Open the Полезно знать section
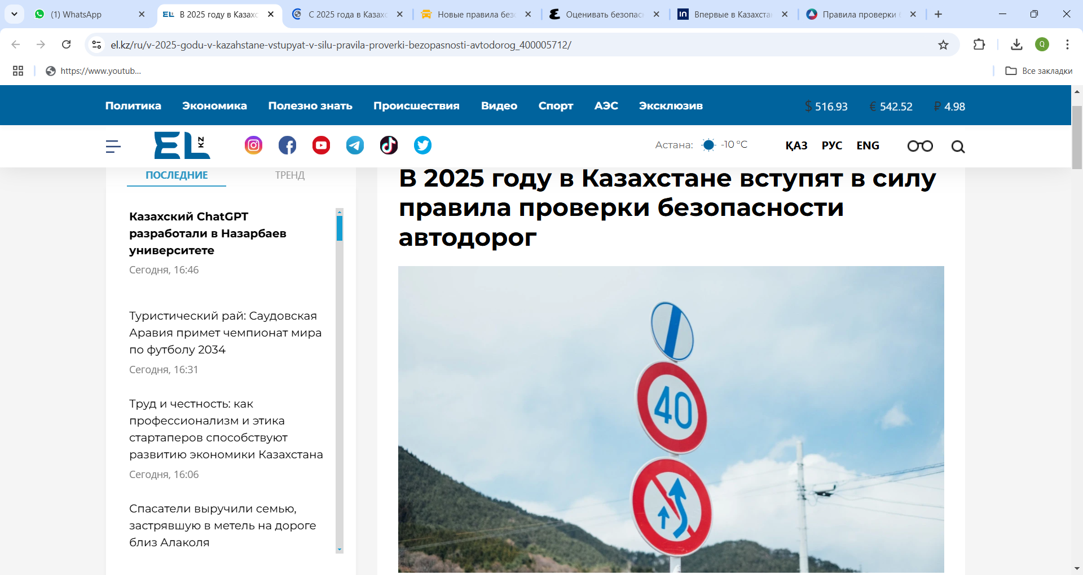The width and height of the screenshot is (1083, 575). coord(310,106)
